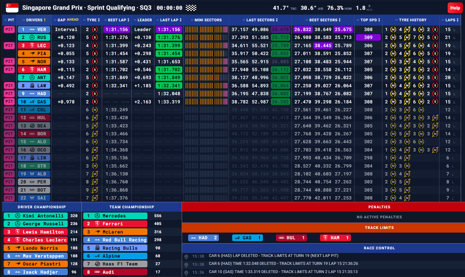Click the PIT badge for LAW
The width and height of the screenshot is (465, 277).
[x=9, y=86]
